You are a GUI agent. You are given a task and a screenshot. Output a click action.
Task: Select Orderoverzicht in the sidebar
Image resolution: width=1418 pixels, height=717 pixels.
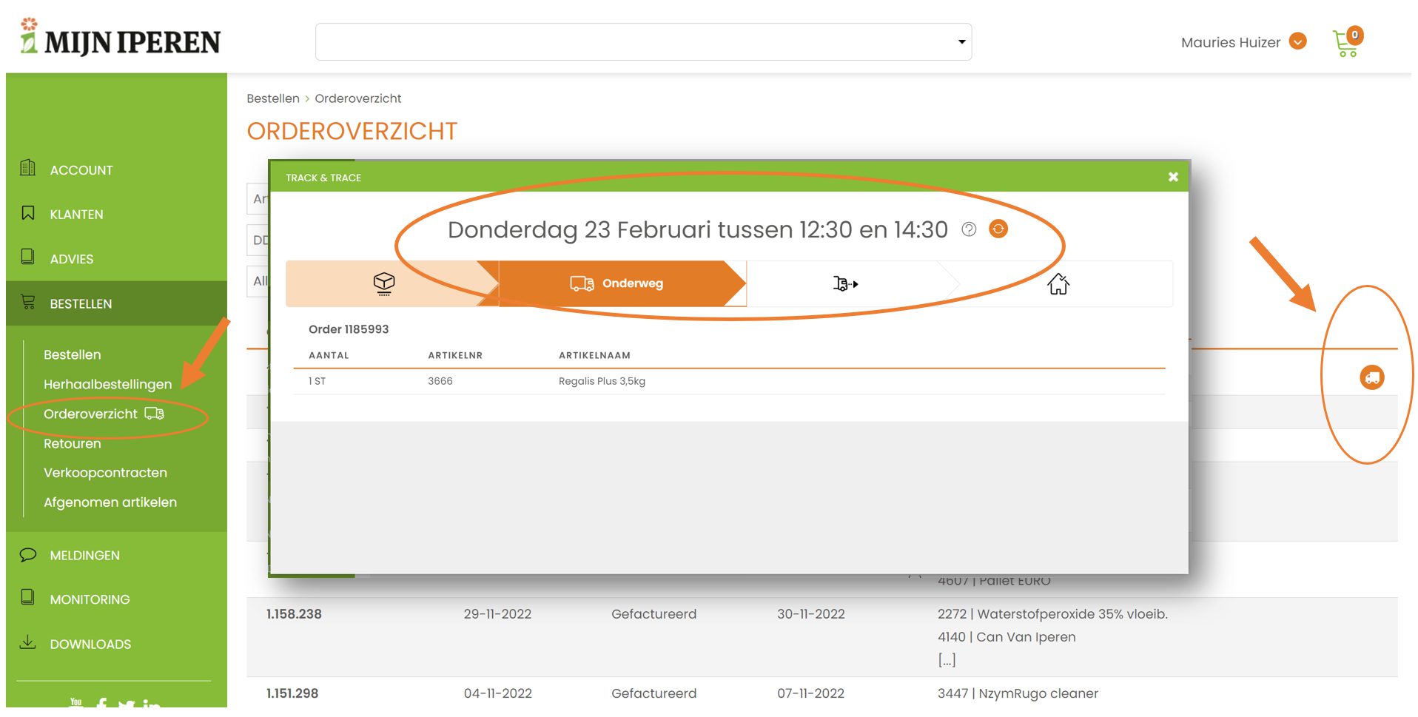pyautogui.click(x=90, y=414)
